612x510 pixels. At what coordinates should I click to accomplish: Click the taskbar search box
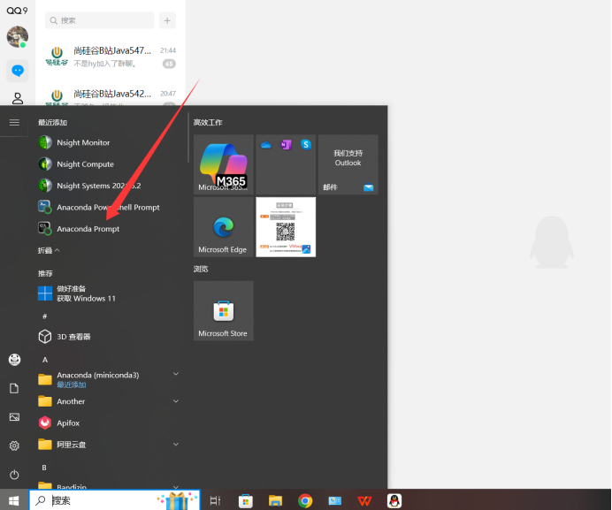pos(115,500)
